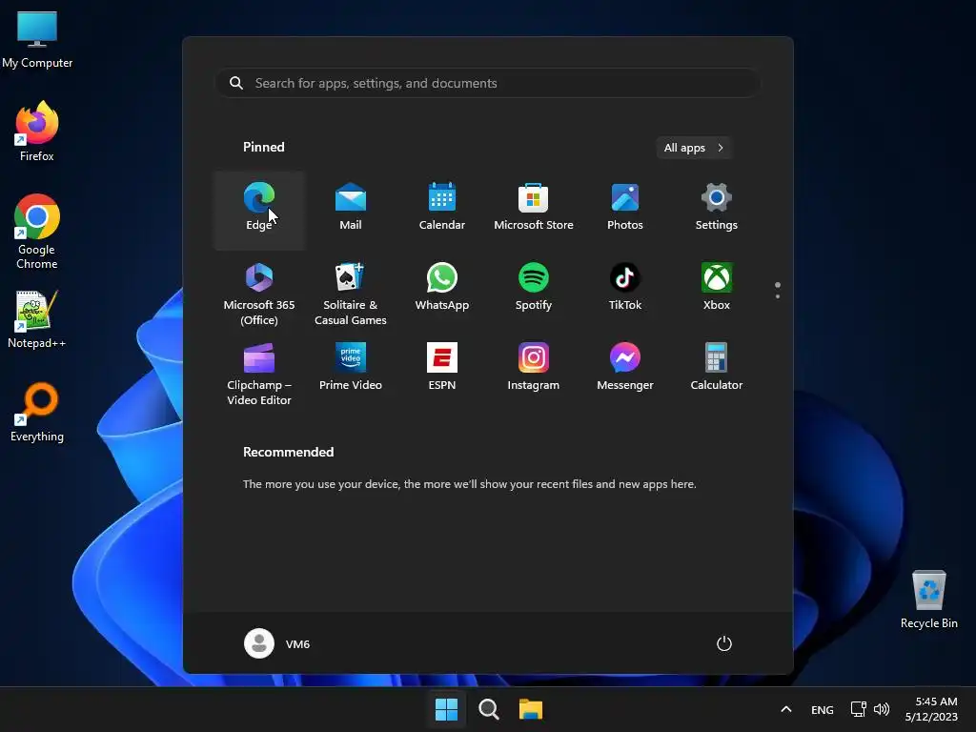The image size is (976, 732).
Task: Select the Recycle Bin desktop icon
Action: (x=928, y=600)
